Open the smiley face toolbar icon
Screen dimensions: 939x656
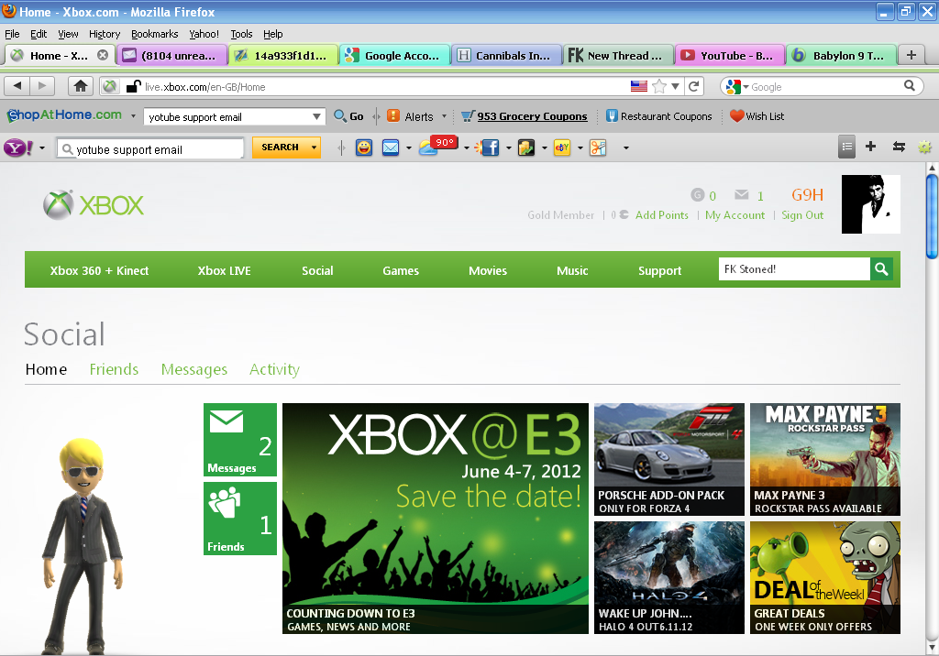[x=363, y=148]
